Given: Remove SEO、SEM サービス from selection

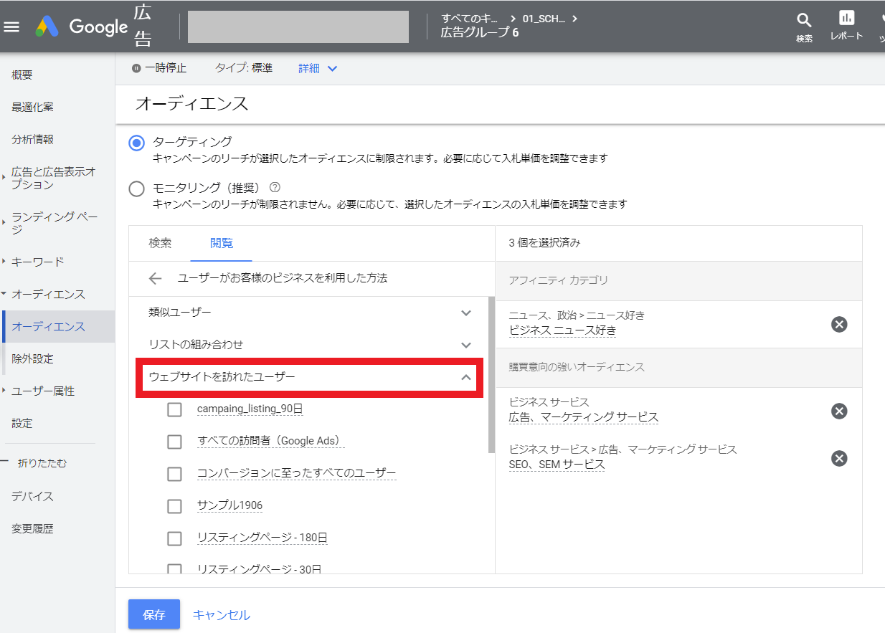Looking at the screenshot, I should click(839, 458).
